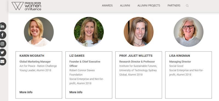Open Prof. Juliet Willetts' portrait

[139, 32]
